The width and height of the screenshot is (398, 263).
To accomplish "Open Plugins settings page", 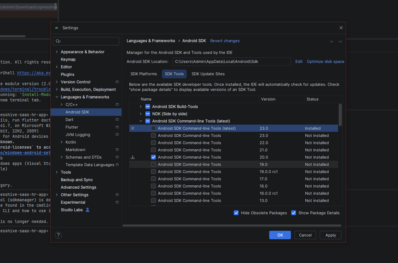I will tap(68, 74).
